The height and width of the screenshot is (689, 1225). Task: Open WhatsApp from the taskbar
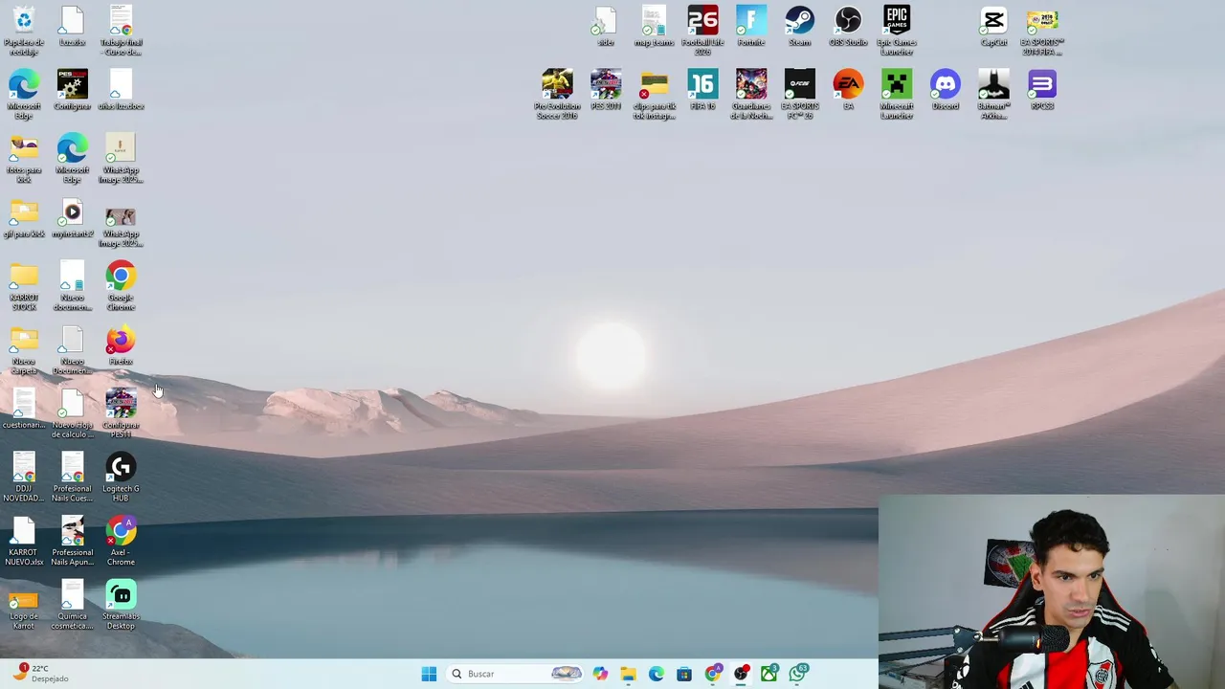click(x=798, y=674)
